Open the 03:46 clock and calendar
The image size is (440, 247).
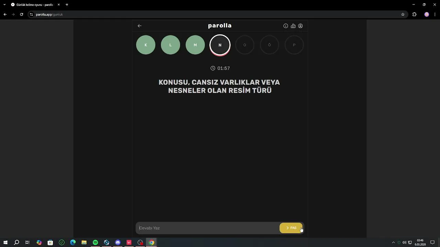tap(420, 243)
